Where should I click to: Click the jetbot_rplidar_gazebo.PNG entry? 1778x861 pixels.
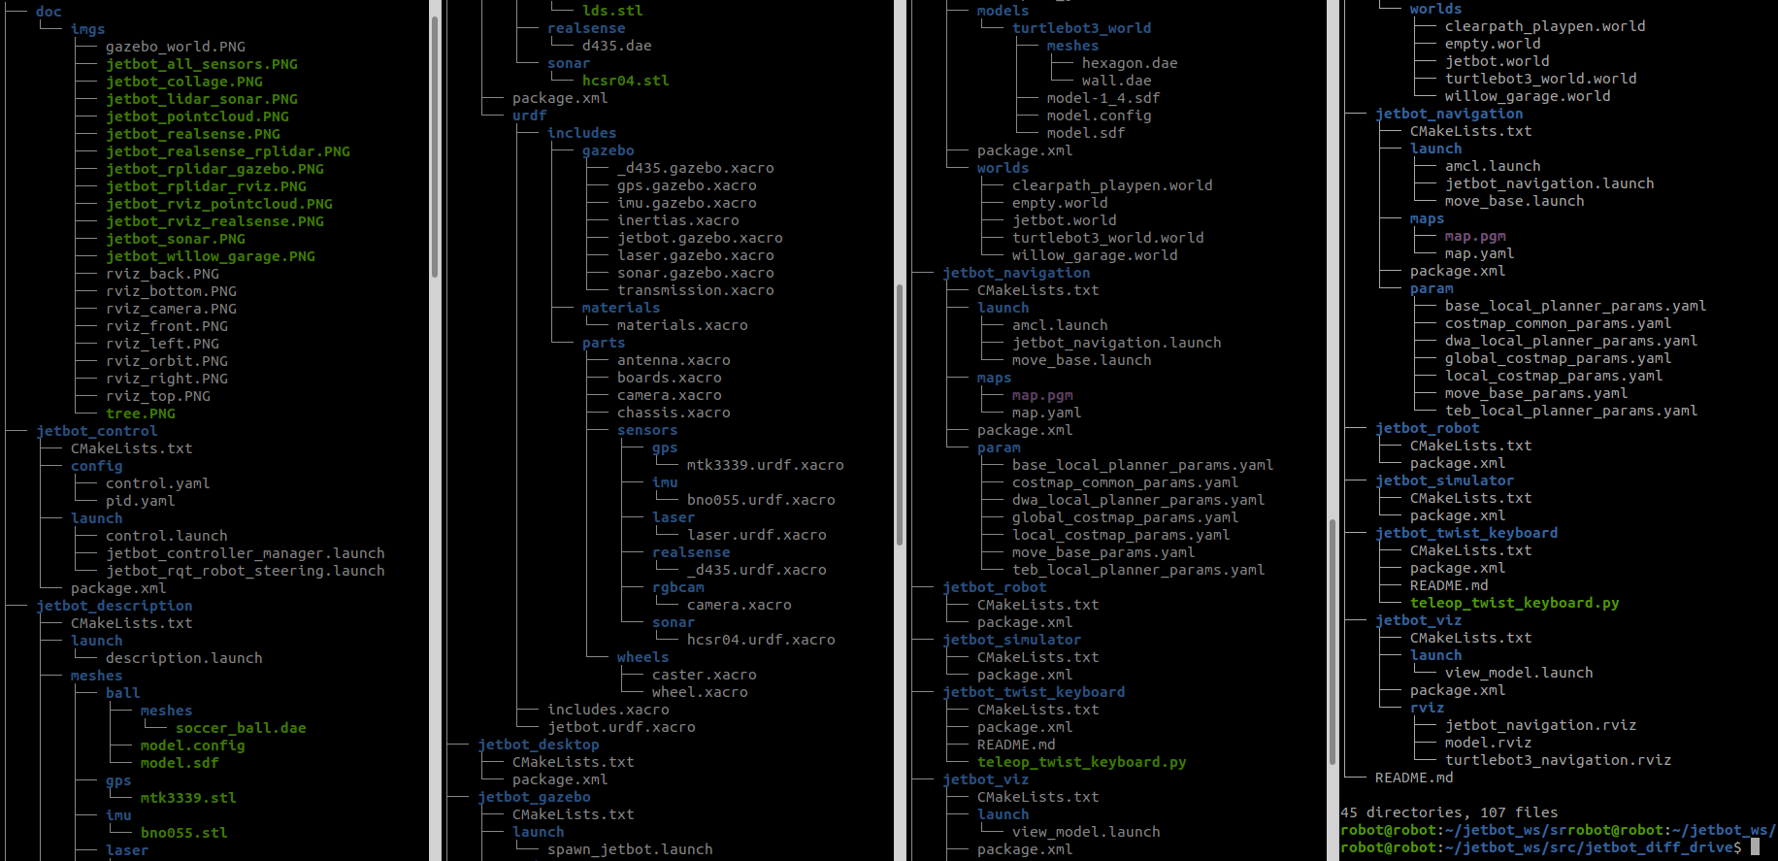[x=214, y=169]
